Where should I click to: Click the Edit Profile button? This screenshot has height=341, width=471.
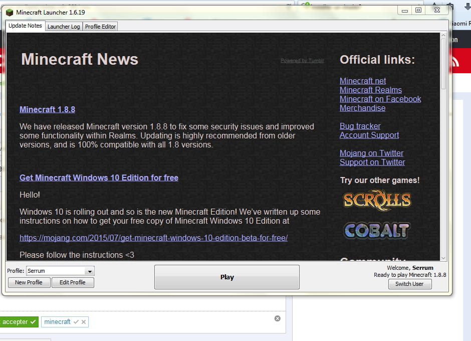[x=72, y=282]
